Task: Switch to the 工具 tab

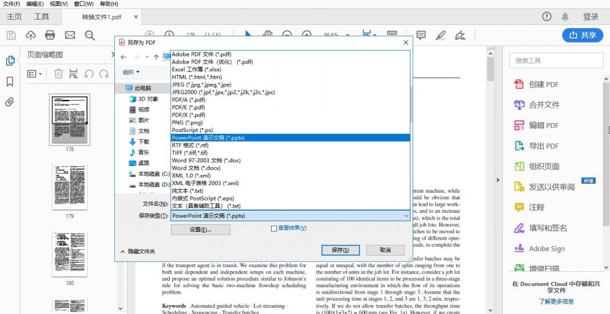Action: click(x=41, y=17)
